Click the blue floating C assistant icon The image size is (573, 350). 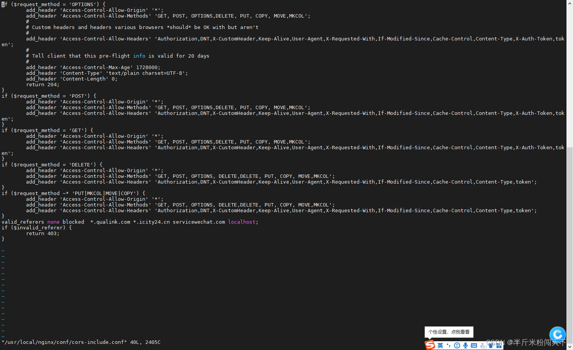[x=557, y=335]
